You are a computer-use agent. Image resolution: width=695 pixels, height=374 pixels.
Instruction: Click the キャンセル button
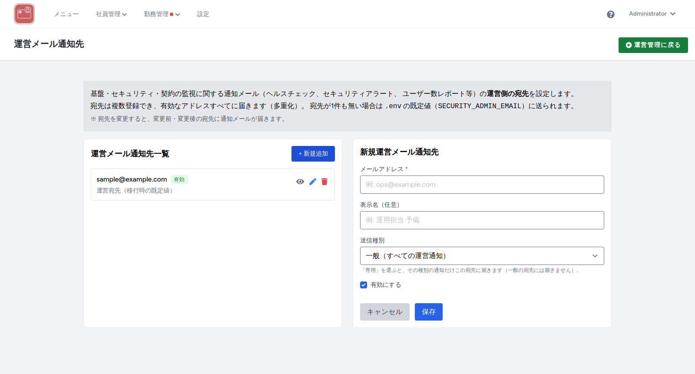pyautogui.click(x=385, y=312)
